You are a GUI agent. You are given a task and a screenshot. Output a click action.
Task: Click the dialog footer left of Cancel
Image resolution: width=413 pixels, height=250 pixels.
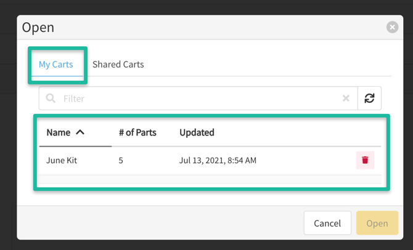160,223
